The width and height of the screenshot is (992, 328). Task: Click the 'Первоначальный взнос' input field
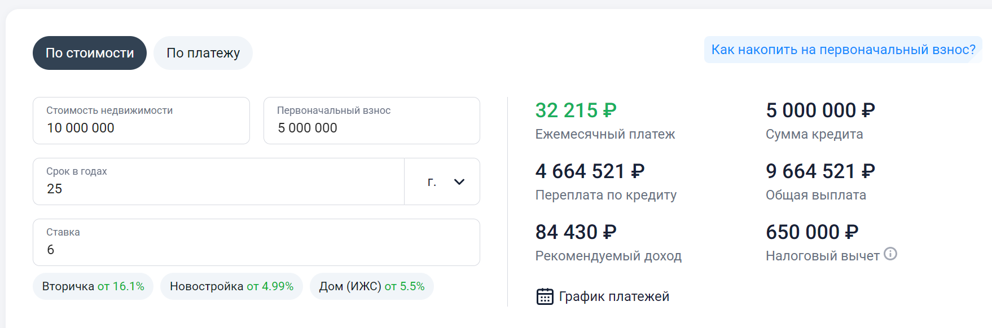tap(371, 121)
